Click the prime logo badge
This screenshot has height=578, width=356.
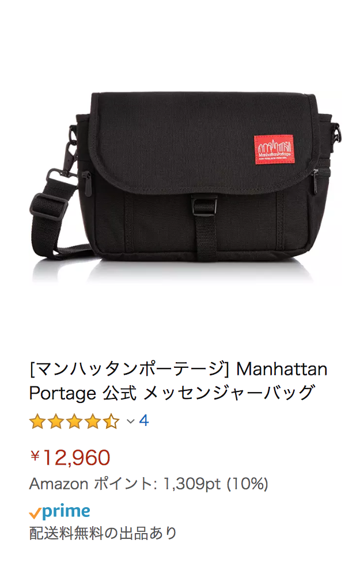(x=59, y=511)
